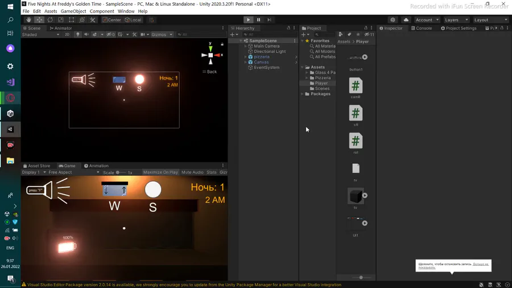Open Shaded draw mode dropdown

click(40, 35)
